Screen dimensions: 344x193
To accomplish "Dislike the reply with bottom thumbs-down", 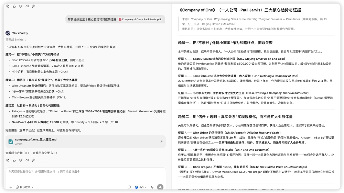I will [x=21, y=160].
